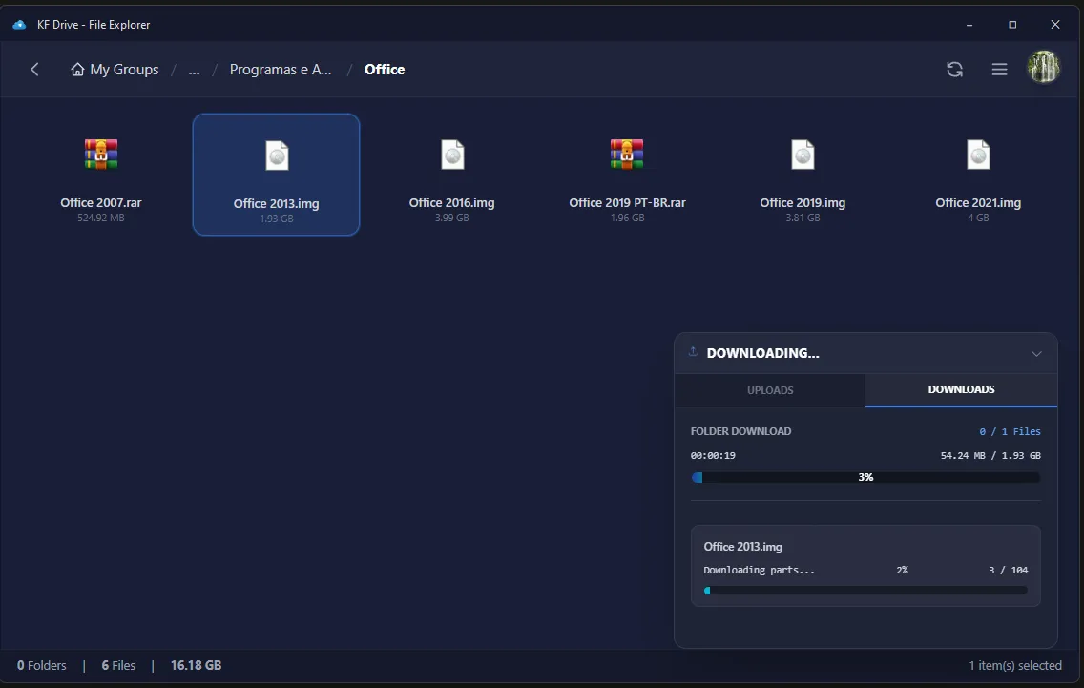Click the Office breadcrumb current folder
This screenshot has height=688, width=1084.
point(385,70)
